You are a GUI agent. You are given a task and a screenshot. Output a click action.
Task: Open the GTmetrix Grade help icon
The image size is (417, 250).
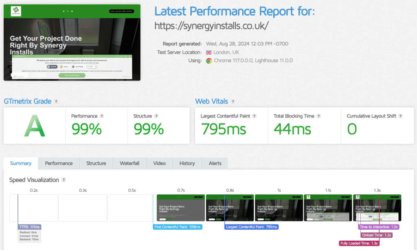56,101
